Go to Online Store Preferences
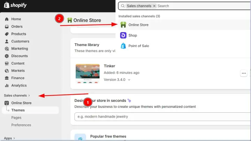The height and width of the screenshot is (141, 251). [21, 125]
